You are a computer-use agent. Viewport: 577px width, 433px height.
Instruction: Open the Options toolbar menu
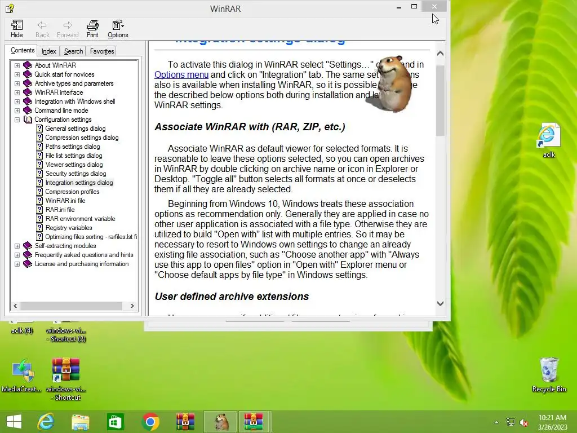[118, 29]
